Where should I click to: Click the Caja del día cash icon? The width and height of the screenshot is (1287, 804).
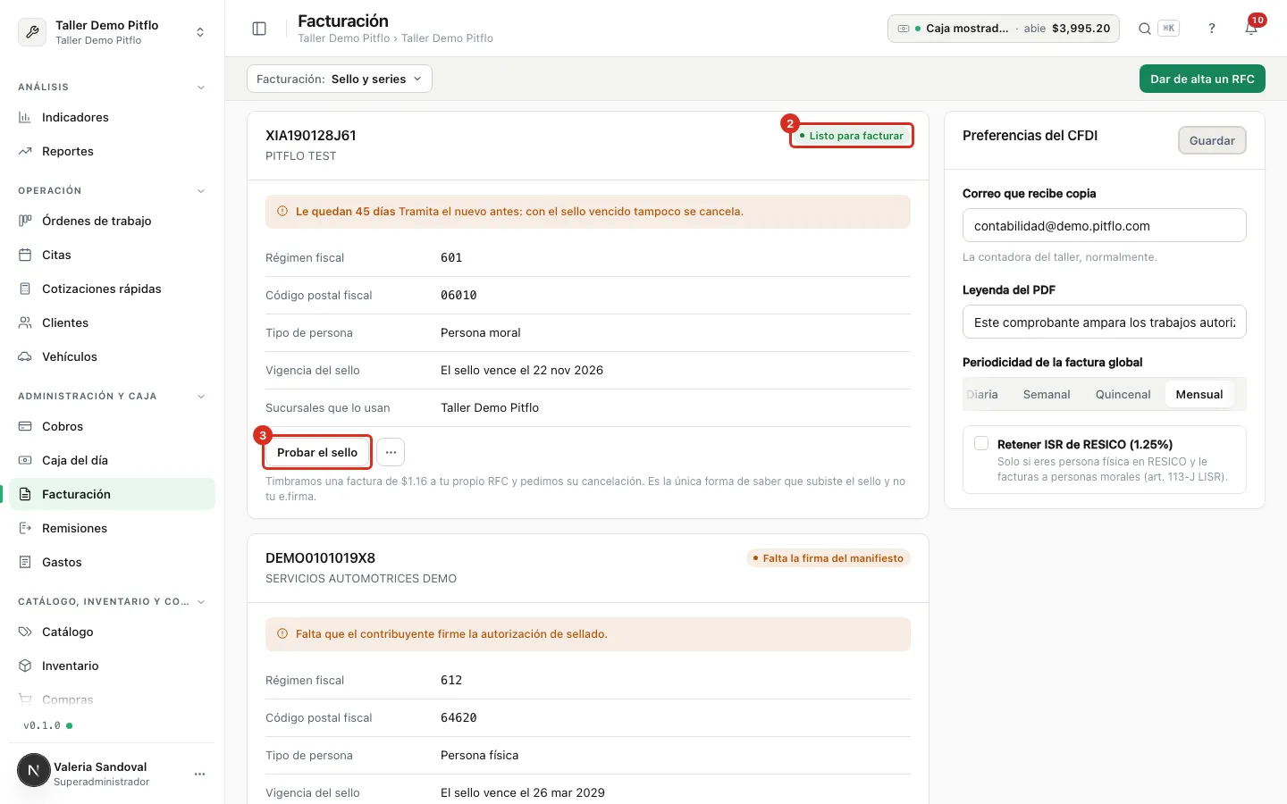point(25,460)
